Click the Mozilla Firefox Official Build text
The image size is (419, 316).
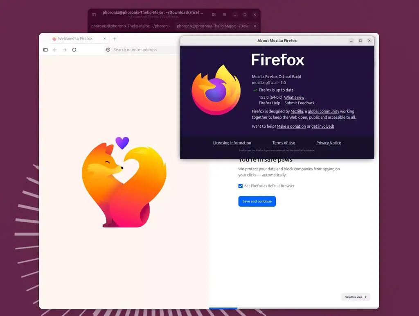pos(276,77)
